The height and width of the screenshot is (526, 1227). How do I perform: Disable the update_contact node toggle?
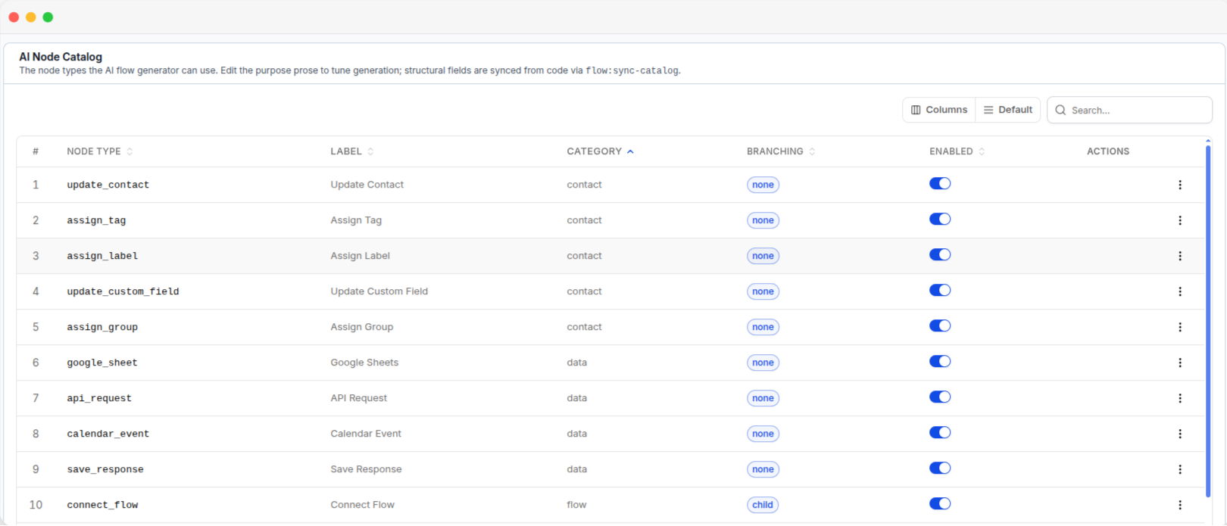coord(940,184)
